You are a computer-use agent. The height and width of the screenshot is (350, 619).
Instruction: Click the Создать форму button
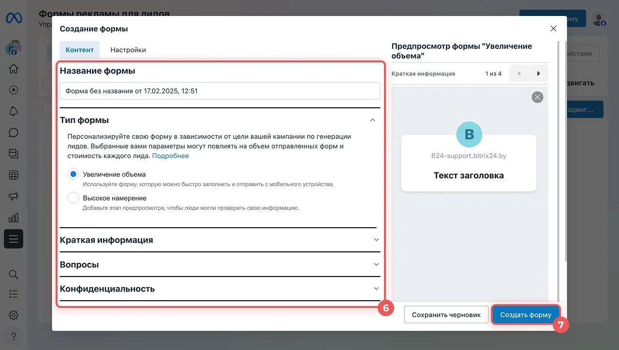point(526,315)
